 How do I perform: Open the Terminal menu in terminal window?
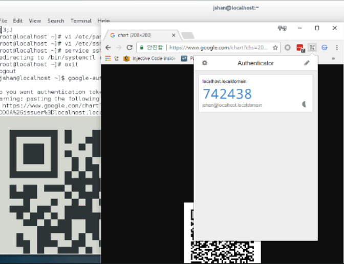81,21
